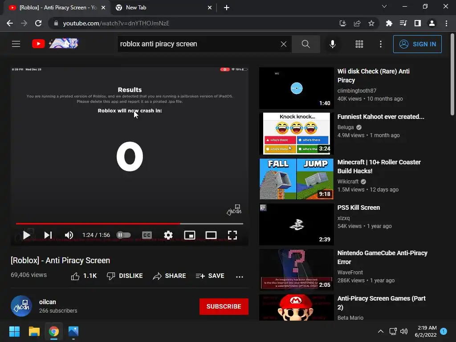Seek on the red video progress bar
This screenshot has height=342, width=456.
coord(130,224)
